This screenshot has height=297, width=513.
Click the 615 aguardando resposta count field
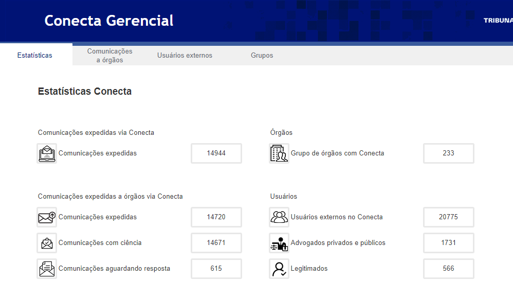pyautogui.click(x=216, y=268)
